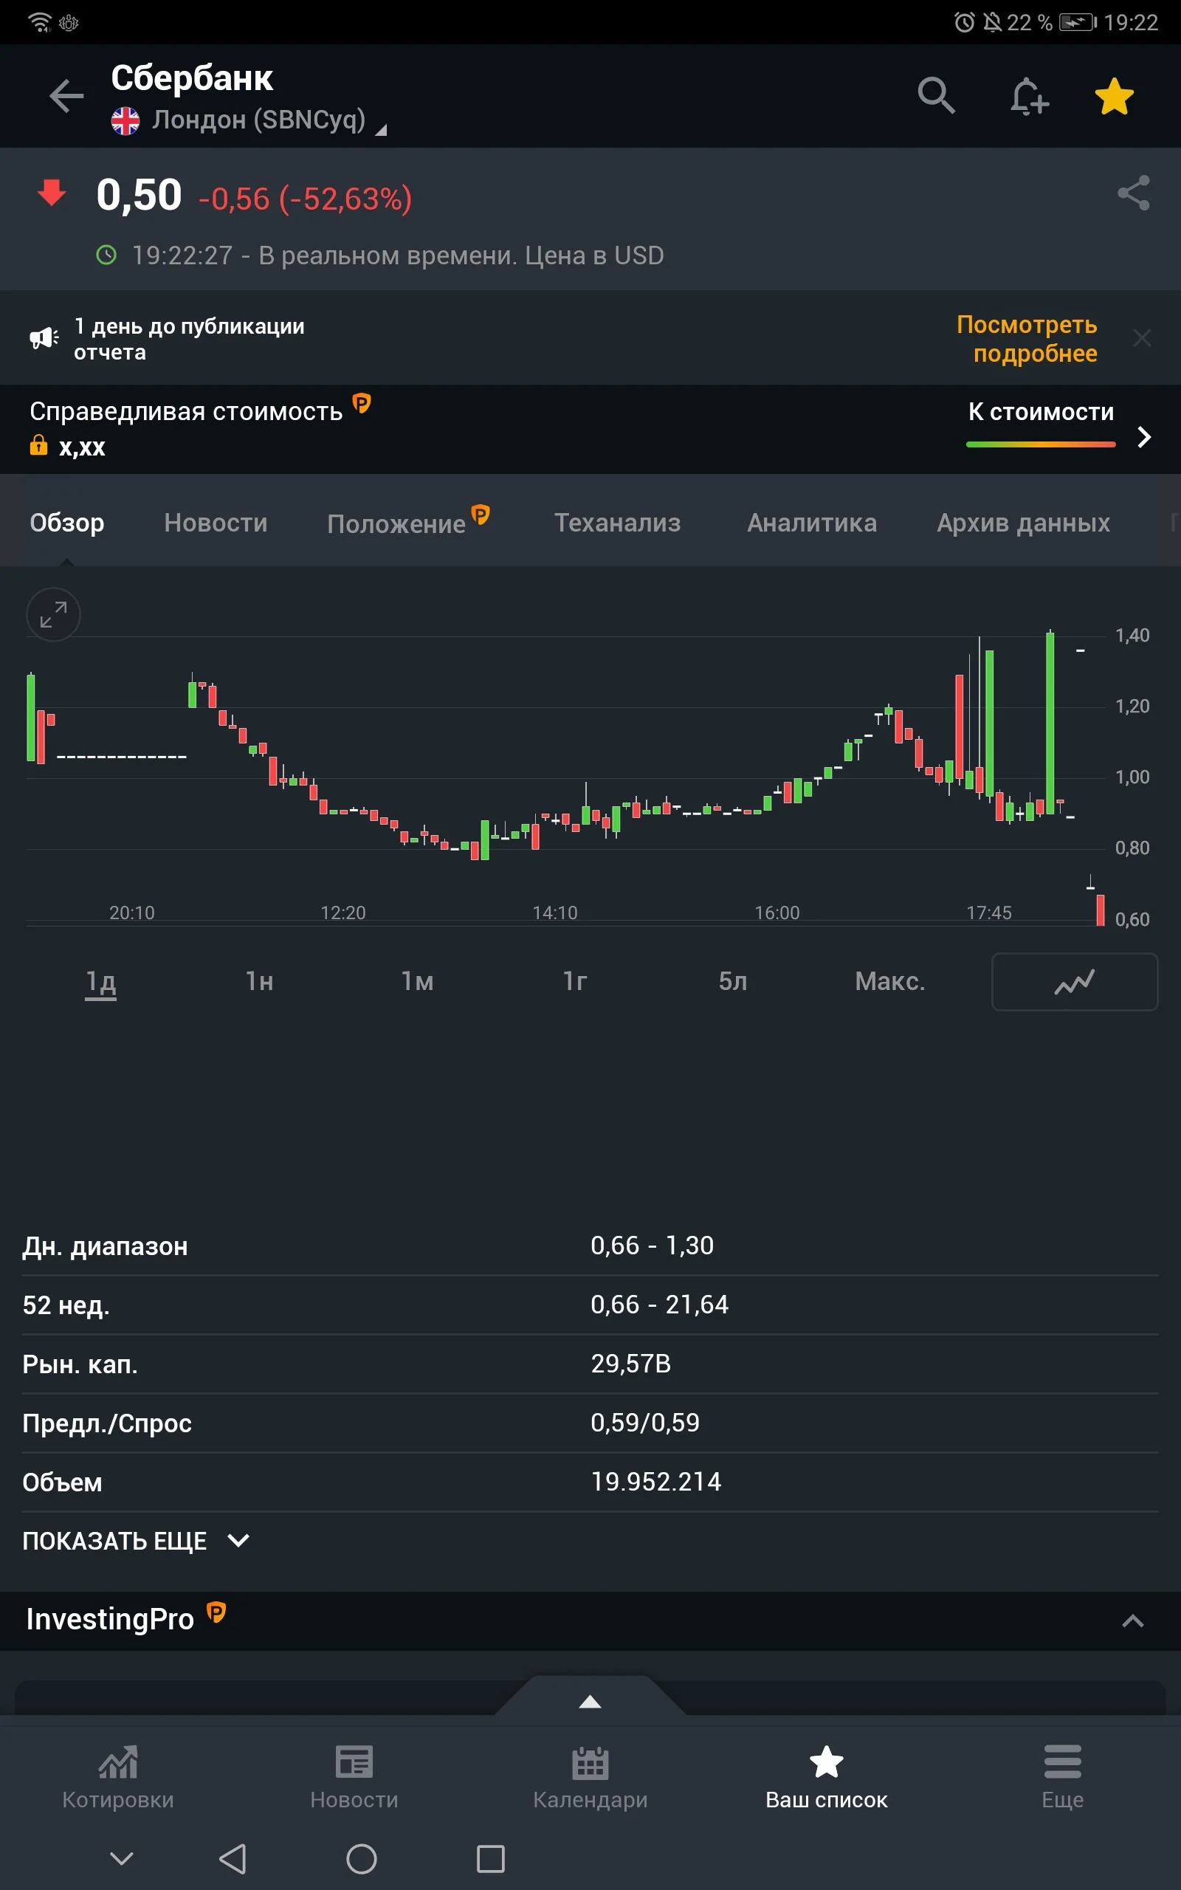Toggle the gold watchlist star
Image resolution: width=1181 pixels, height=1890 pixels.
click(x=1114, y=96)
